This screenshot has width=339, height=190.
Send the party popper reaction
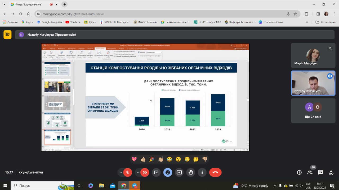[152, 159]
